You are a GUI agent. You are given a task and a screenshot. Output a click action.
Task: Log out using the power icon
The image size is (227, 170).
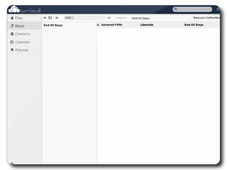(218, 9)
